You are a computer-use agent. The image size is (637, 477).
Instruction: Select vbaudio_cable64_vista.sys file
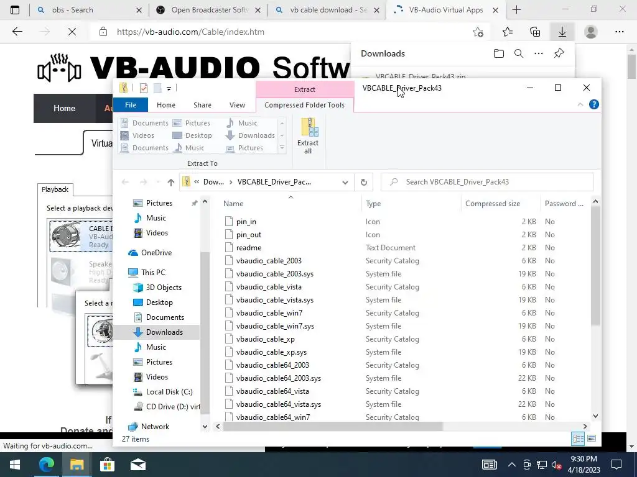(x=278, y=404)
